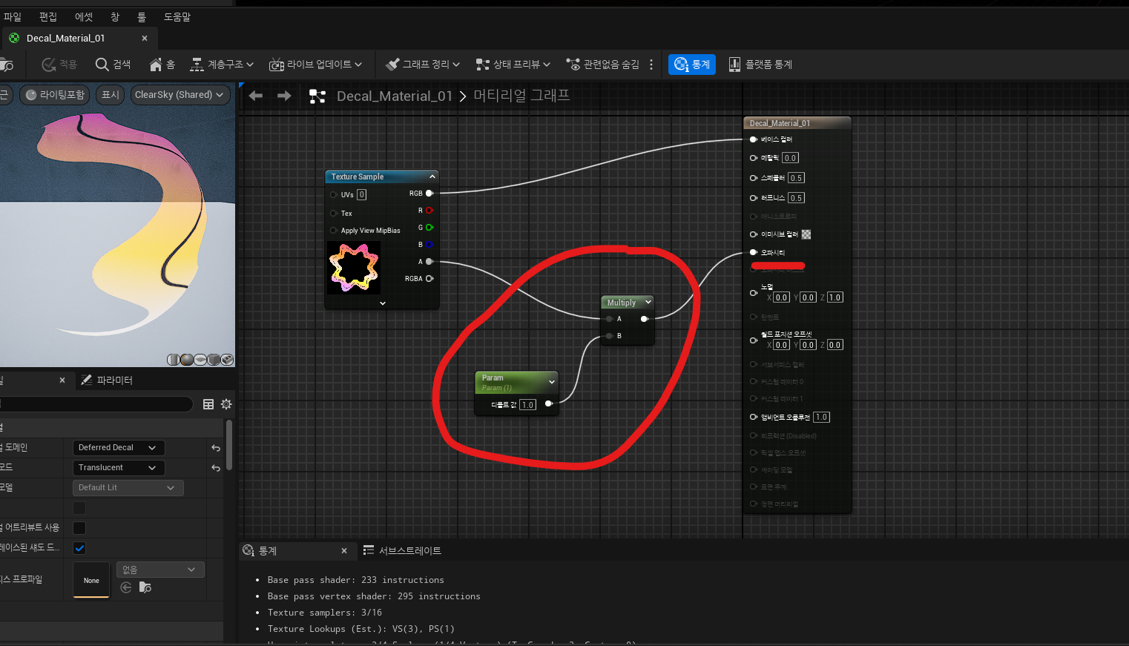The width and height of the screenshot is (1129, 646).
Task: Close the Decal_Material_01 tab
Action: point(145,38)
